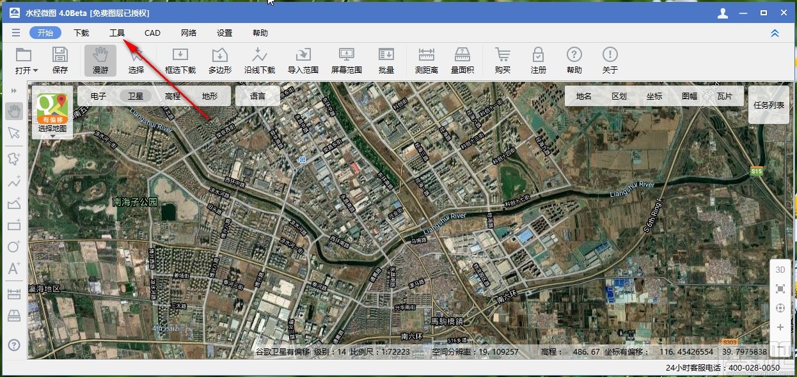Collapse ribbon with double chevron
The width and height of the screenshot is (797, 377).
775,33
